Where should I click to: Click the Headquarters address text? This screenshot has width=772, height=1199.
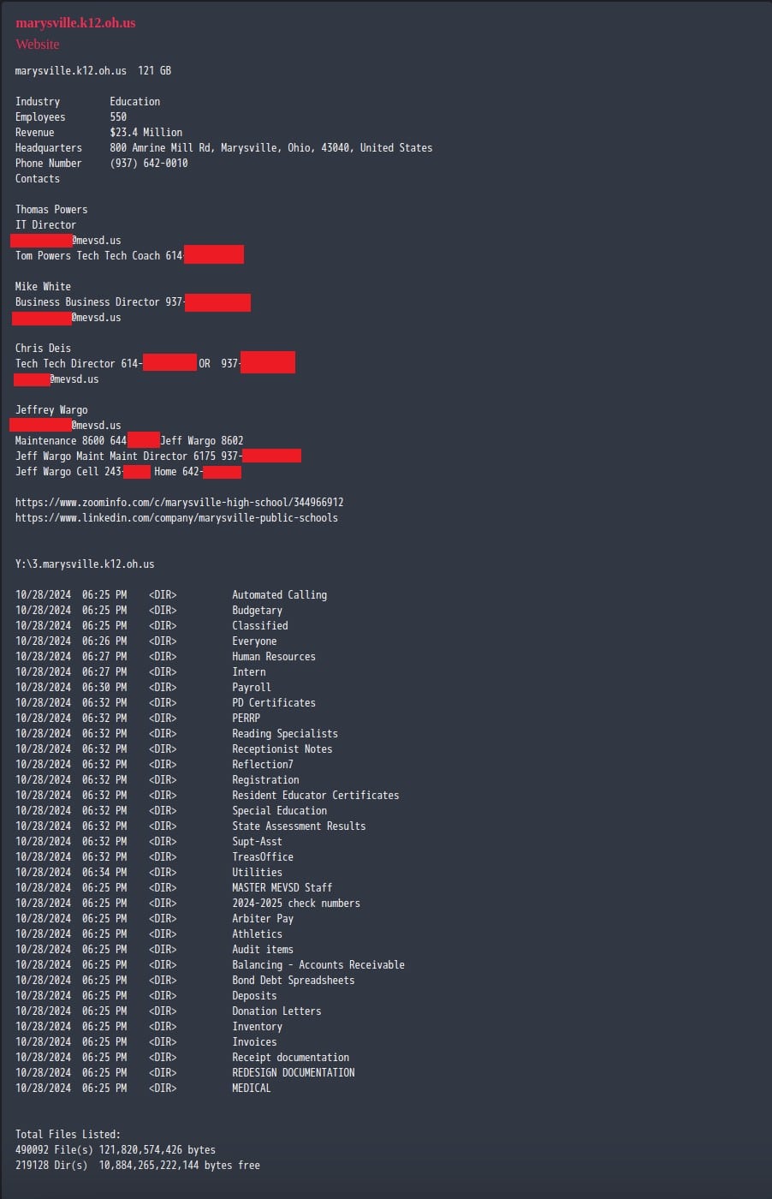(271, 148)
